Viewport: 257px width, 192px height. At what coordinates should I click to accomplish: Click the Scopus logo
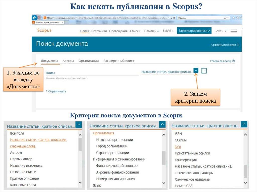44,31
